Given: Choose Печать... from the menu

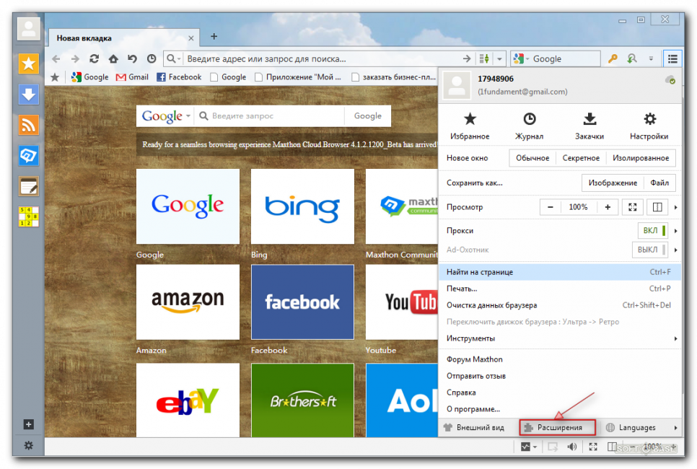Looking at the screenshot, I should [560, 289].
